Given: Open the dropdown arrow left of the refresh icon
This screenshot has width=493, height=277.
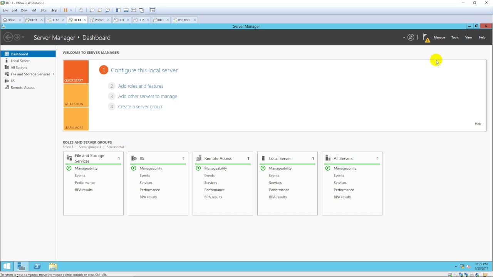Looking at the screenshot, I should pyautogui.click(x=404, y=38).
